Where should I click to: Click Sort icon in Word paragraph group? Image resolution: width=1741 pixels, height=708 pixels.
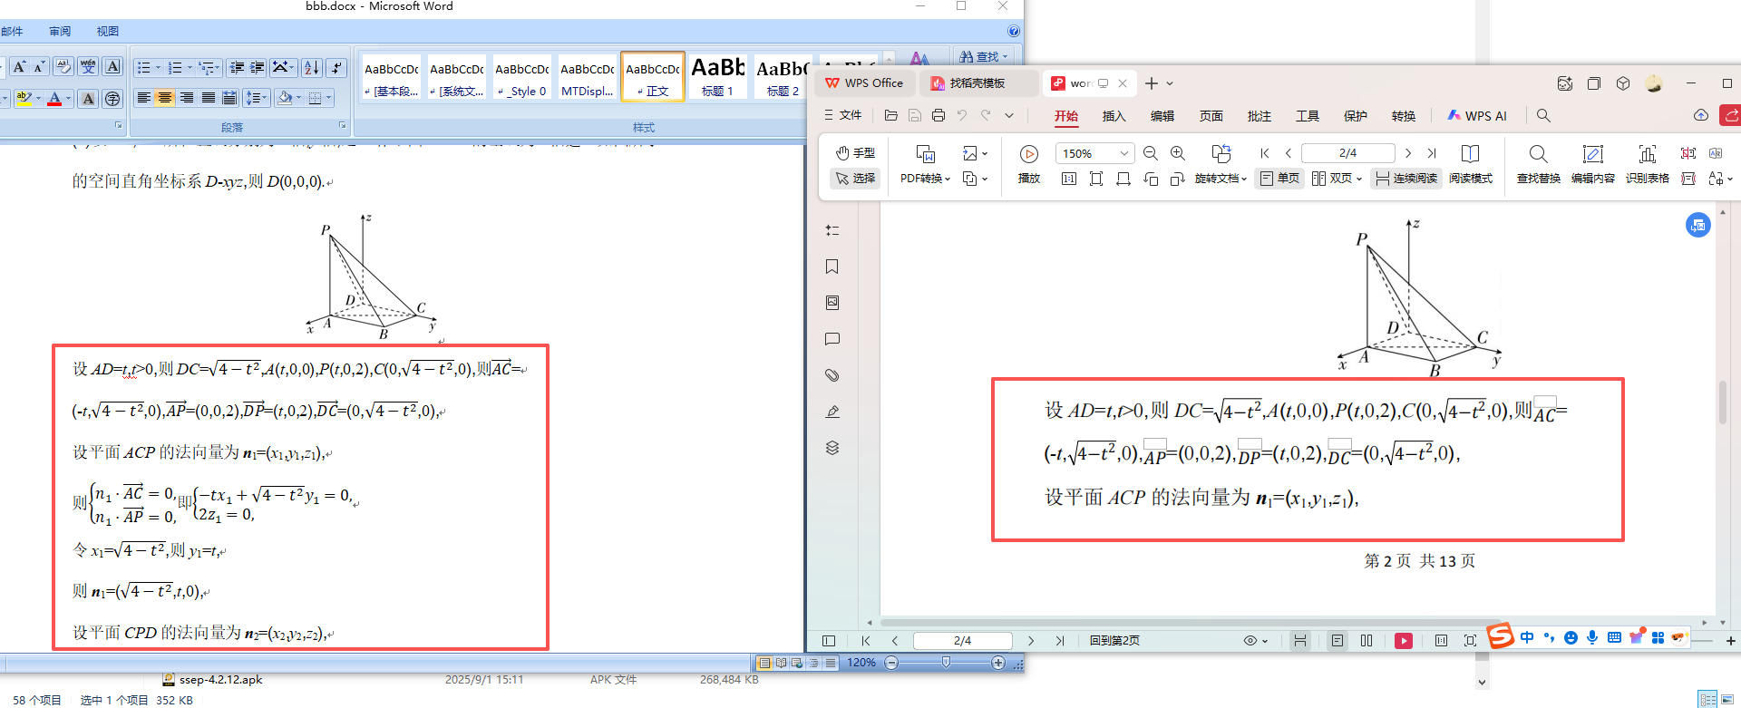[x=311, y=67]
